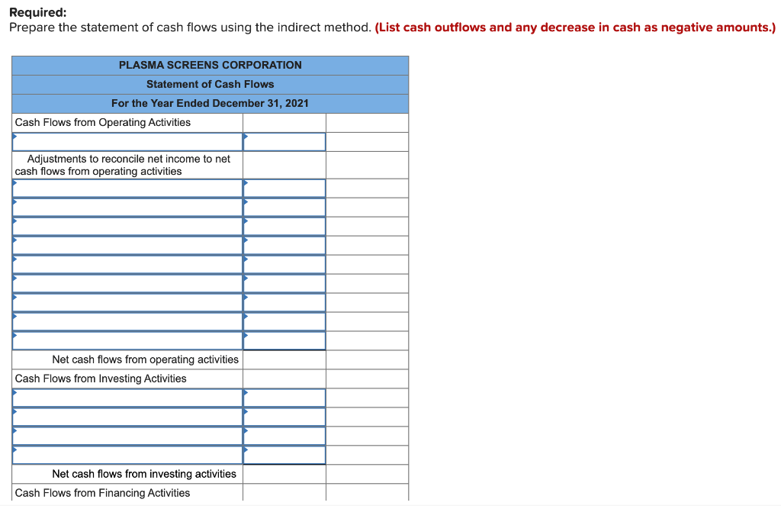This screenshot has height=509, width=781.
Task: Open the third adjustments row label dropdown
Action: tap(127, 226)
